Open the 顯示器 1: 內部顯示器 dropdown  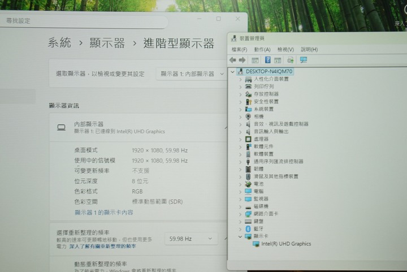pos(192,74)
